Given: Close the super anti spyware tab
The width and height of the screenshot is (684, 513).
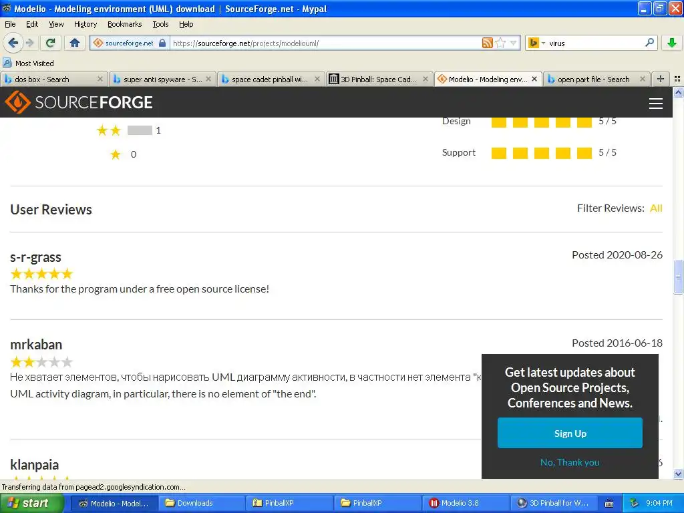Looking at the screenshot, I should point(208,79).
